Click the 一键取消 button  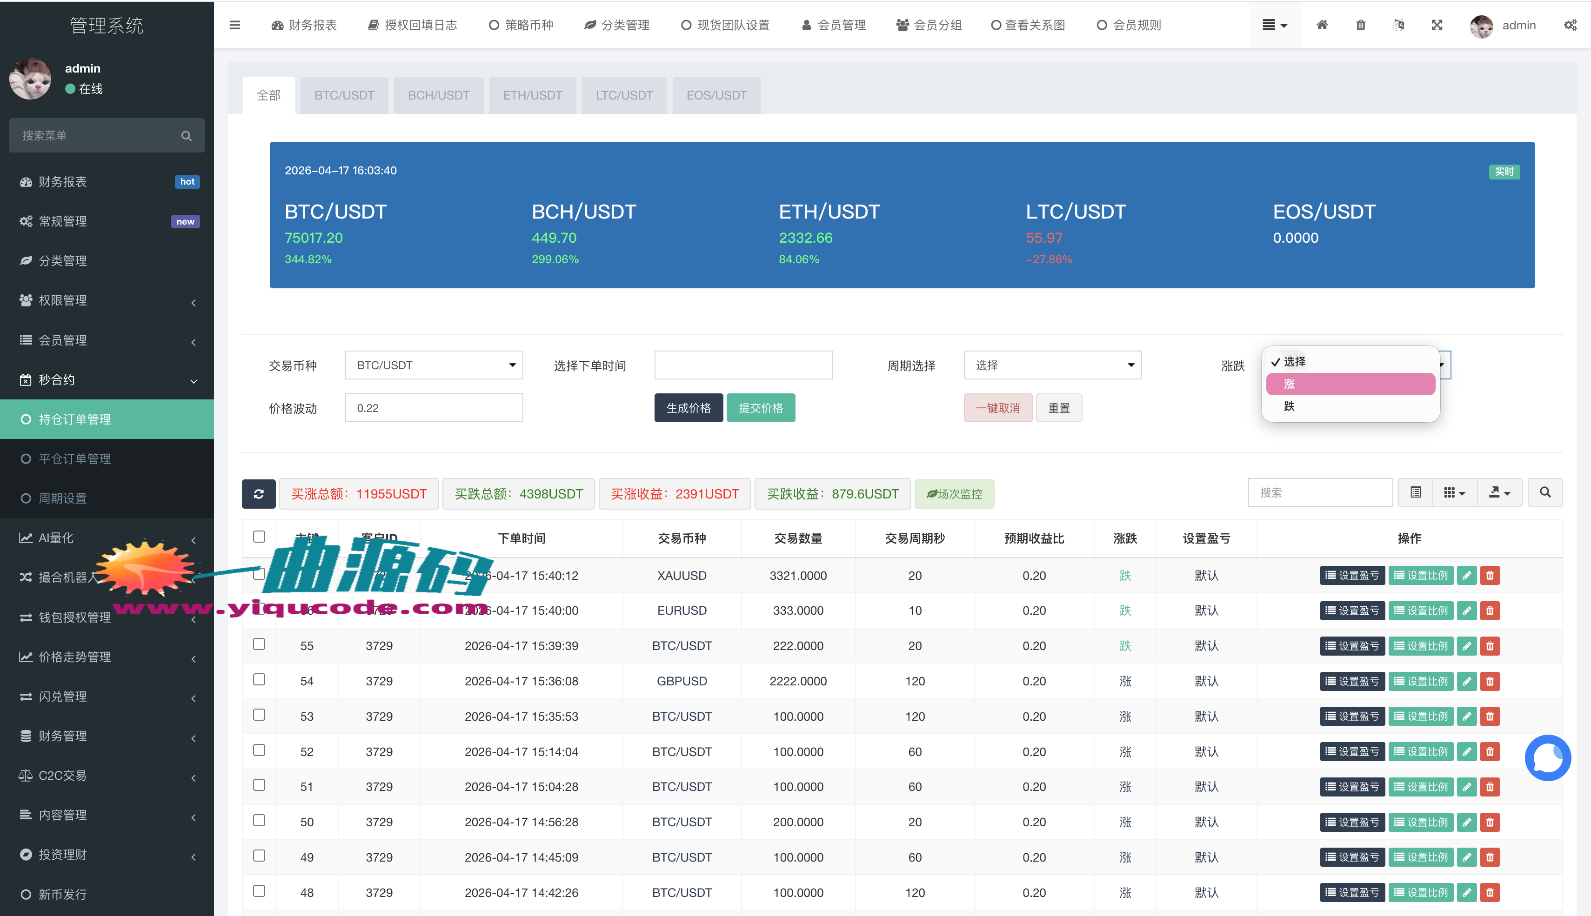point(997,408)
